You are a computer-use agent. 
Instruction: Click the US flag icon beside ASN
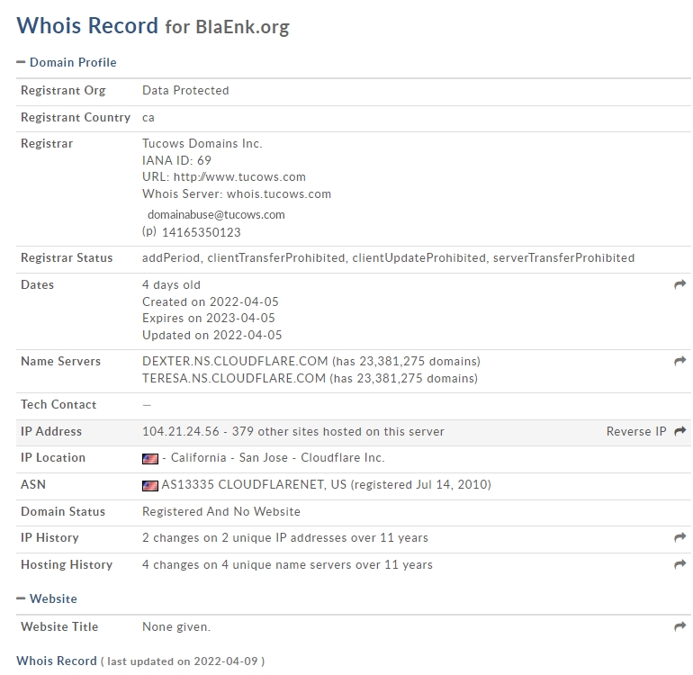(149, 486)
